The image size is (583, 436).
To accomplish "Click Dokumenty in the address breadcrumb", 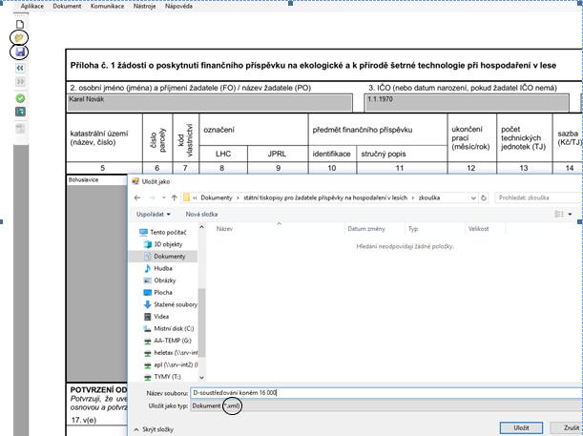I will pyautogui.click(x=217, y=197).
